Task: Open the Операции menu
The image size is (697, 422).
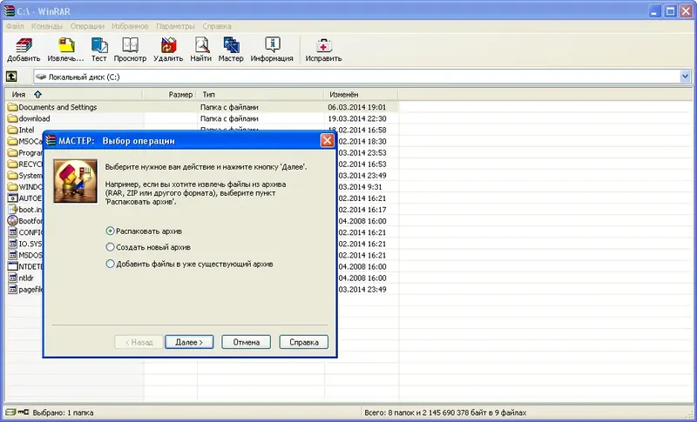Action: click(87, 26)
